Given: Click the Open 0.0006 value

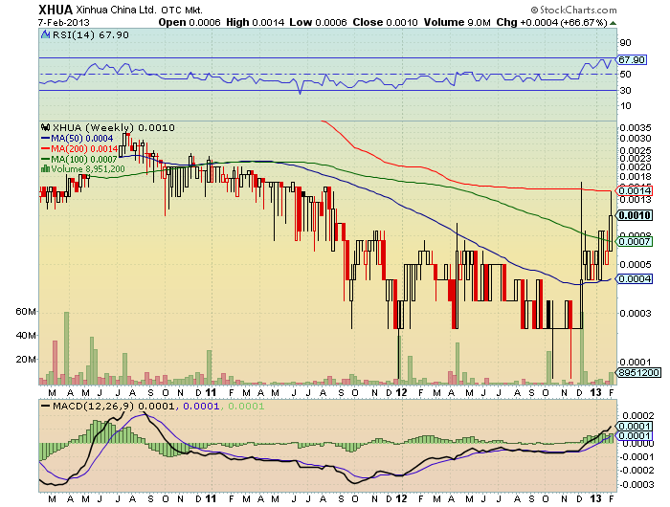Looking at the screenshot, I should click(x=190, y=22).
